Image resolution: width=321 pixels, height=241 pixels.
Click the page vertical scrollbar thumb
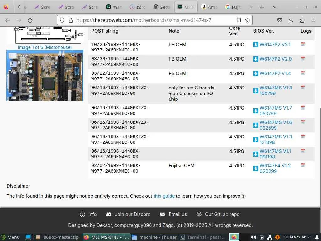(319, 158)
